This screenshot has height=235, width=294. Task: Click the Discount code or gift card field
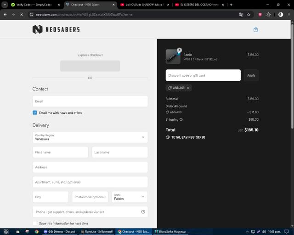point(203,75)
